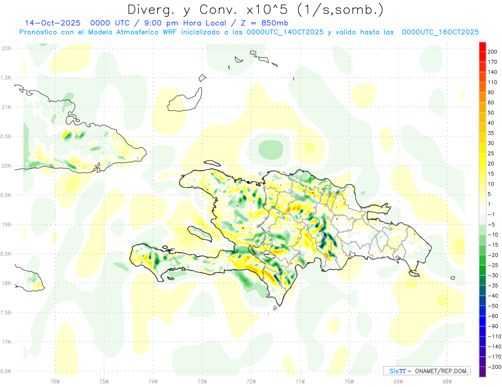Image resolution: width=502 pixels, height=387 pixels.
Task: Click the 75W longitude label
Action: (x=104, y=381)
